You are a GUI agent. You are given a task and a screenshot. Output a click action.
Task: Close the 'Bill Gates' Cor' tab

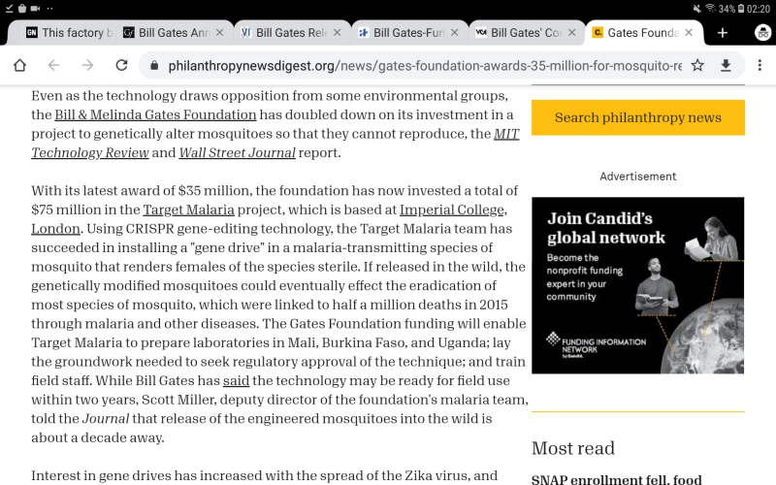571,33
